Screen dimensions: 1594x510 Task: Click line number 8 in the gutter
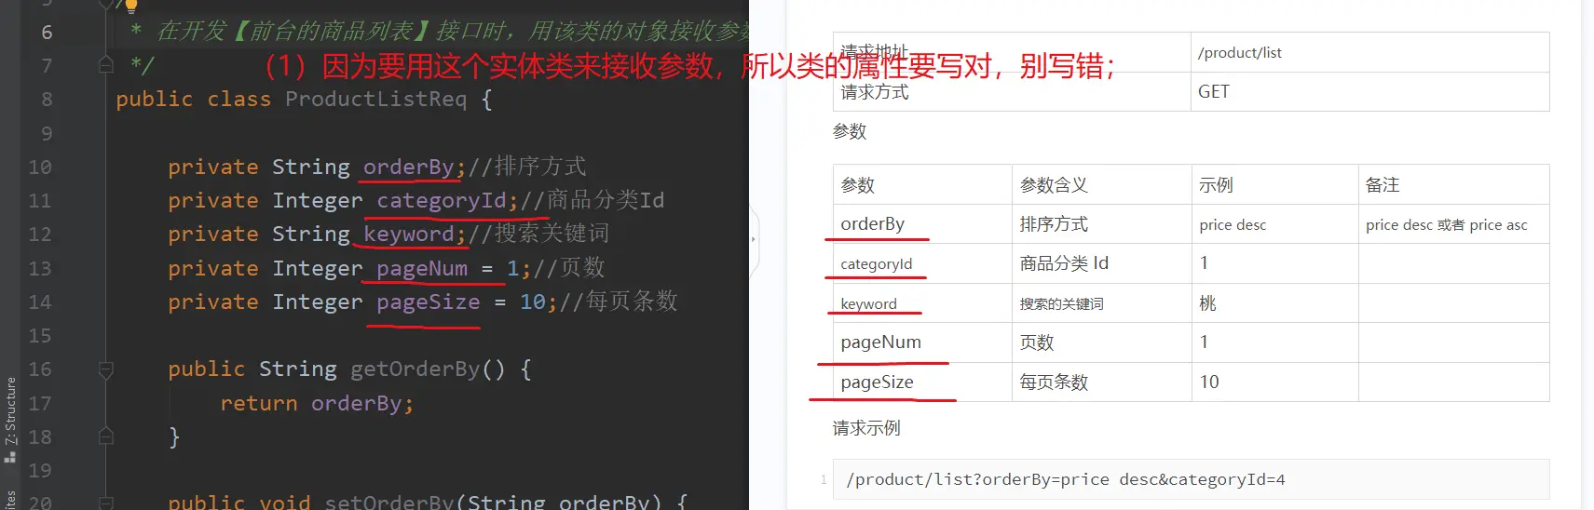point(47,100)
